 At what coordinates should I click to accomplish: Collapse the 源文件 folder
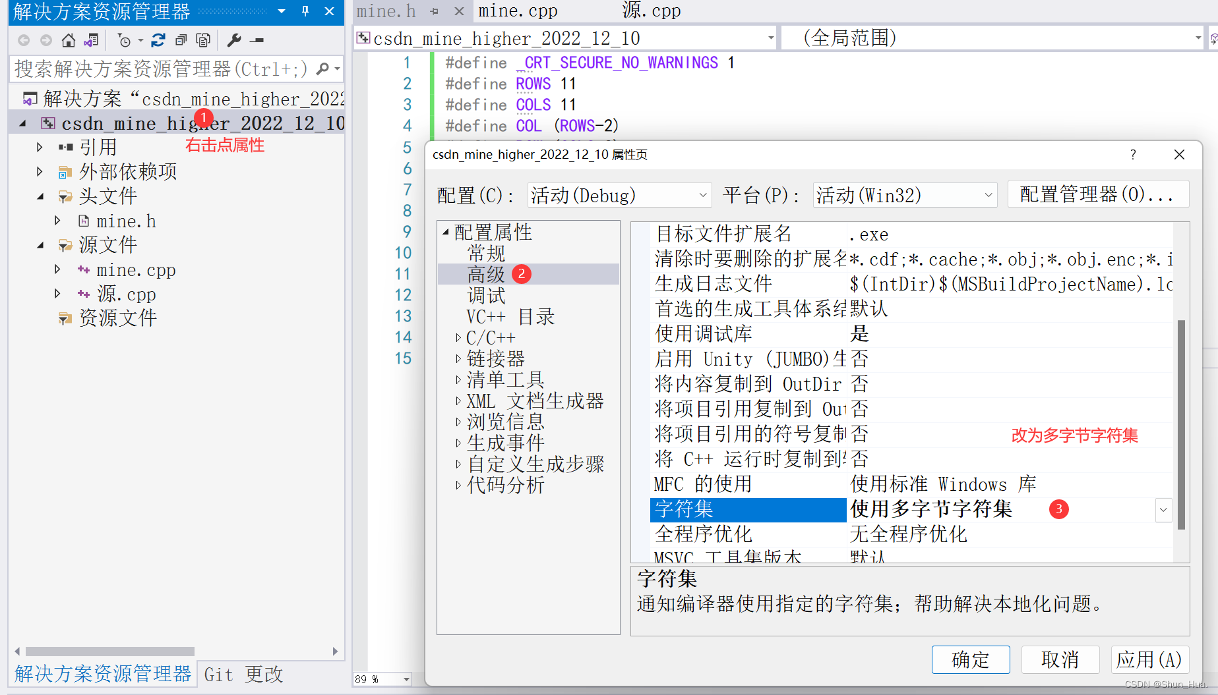click(41, 246)
